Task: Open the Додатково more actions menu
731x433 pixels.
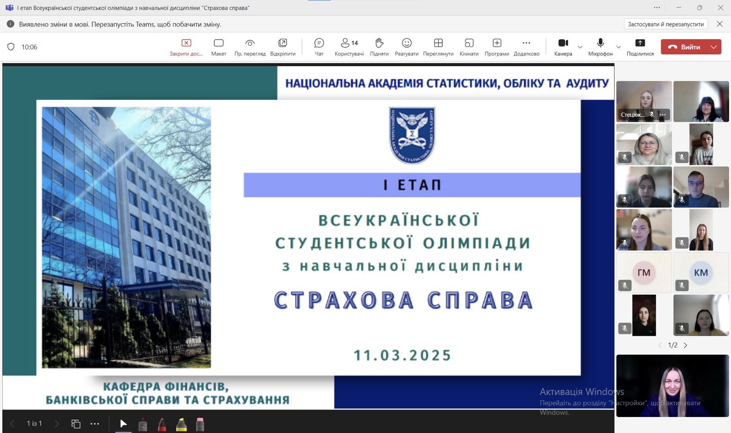Action: coord(526,47)
